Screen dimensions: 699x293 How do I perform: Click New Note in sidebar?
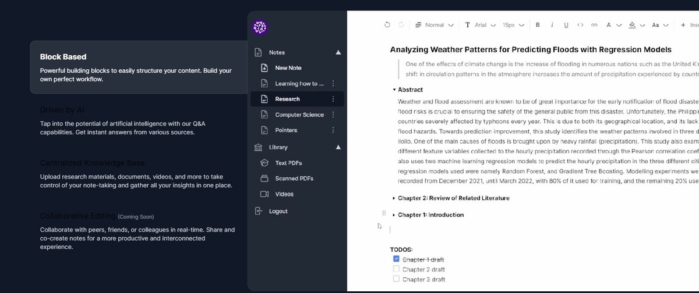(288, 68)
